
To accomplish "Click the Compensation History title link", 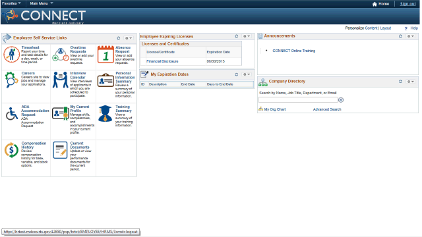I will coord(34,145).
